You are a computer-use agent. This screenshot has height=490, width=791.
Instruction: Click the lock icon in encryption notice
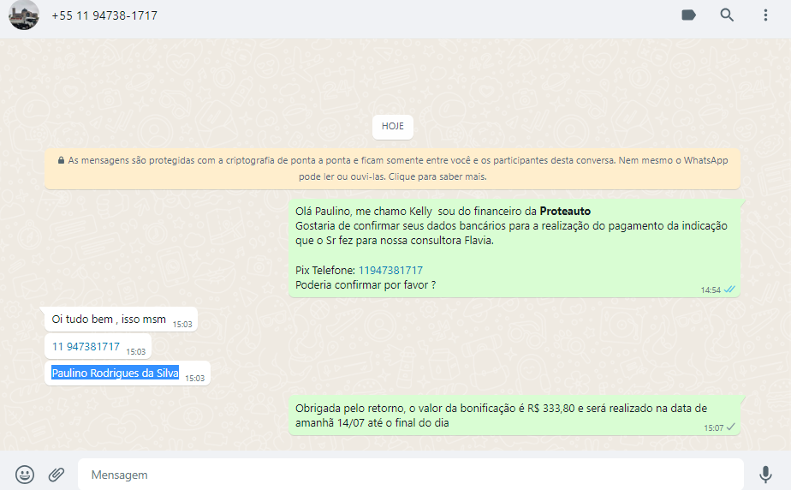coord(62,160)
